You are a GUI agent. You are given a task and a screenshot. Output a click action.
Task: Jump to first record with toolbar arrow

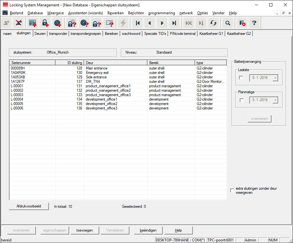pos(138,23)
